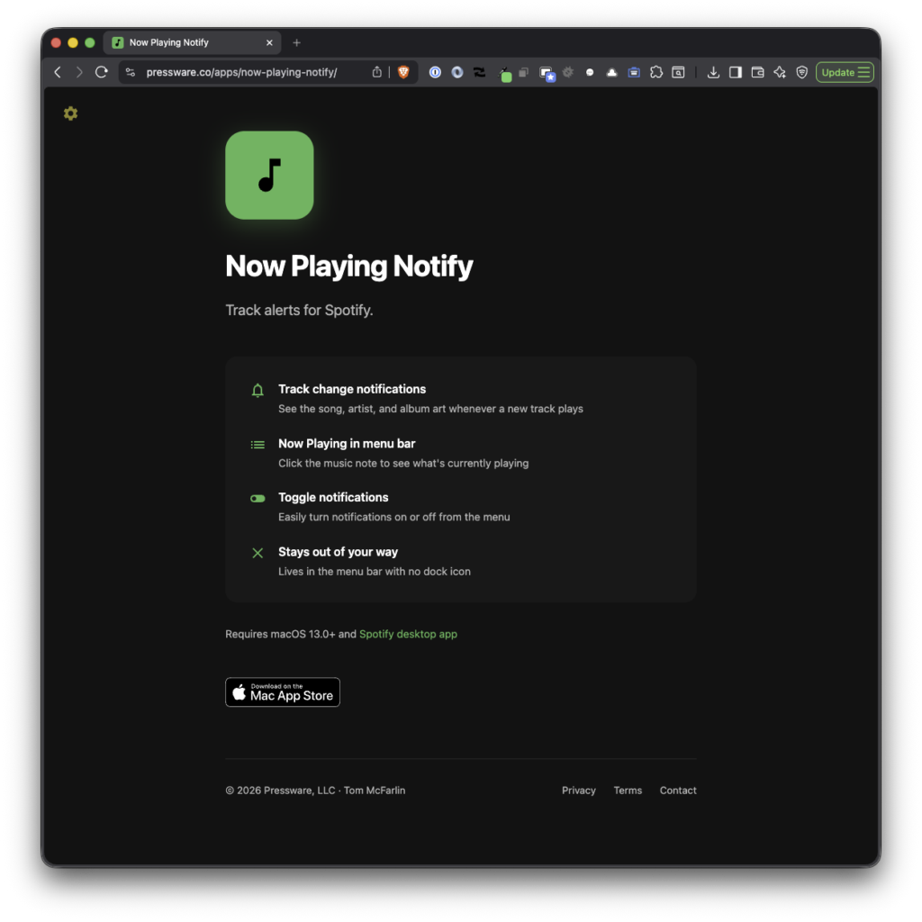Open the Privacy footer link
922x922 pixels.
(579, 791)
